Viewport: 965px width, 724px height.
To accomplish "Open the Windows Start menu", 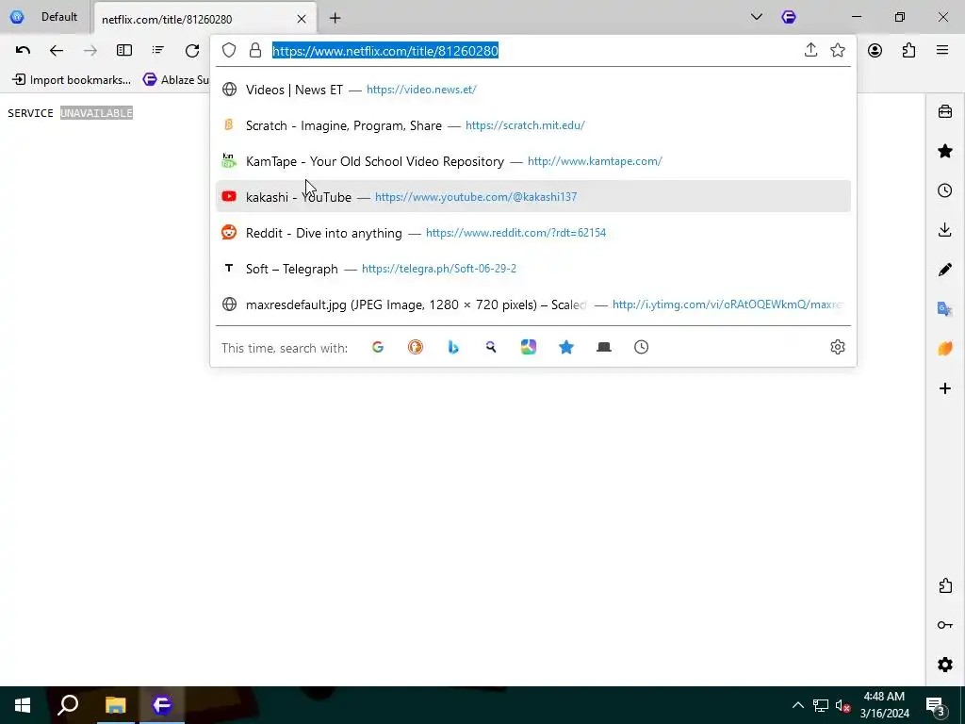I will 23,705.
